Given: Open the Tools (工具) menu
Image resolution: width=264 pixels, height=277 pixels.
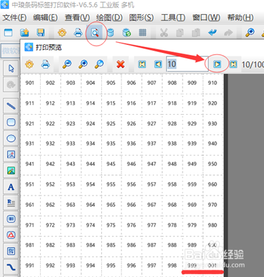Looking at the screenshot, I should point(173,18).
